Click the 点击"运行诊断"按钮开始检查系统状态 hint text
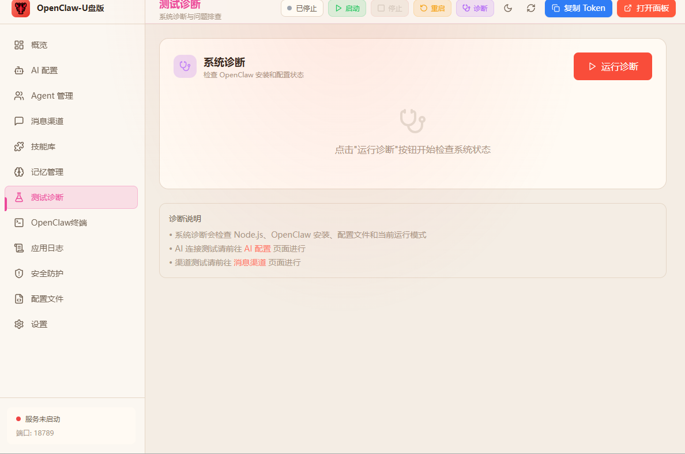The height and width of the screenshot is (454, 685). coord(412,150)
